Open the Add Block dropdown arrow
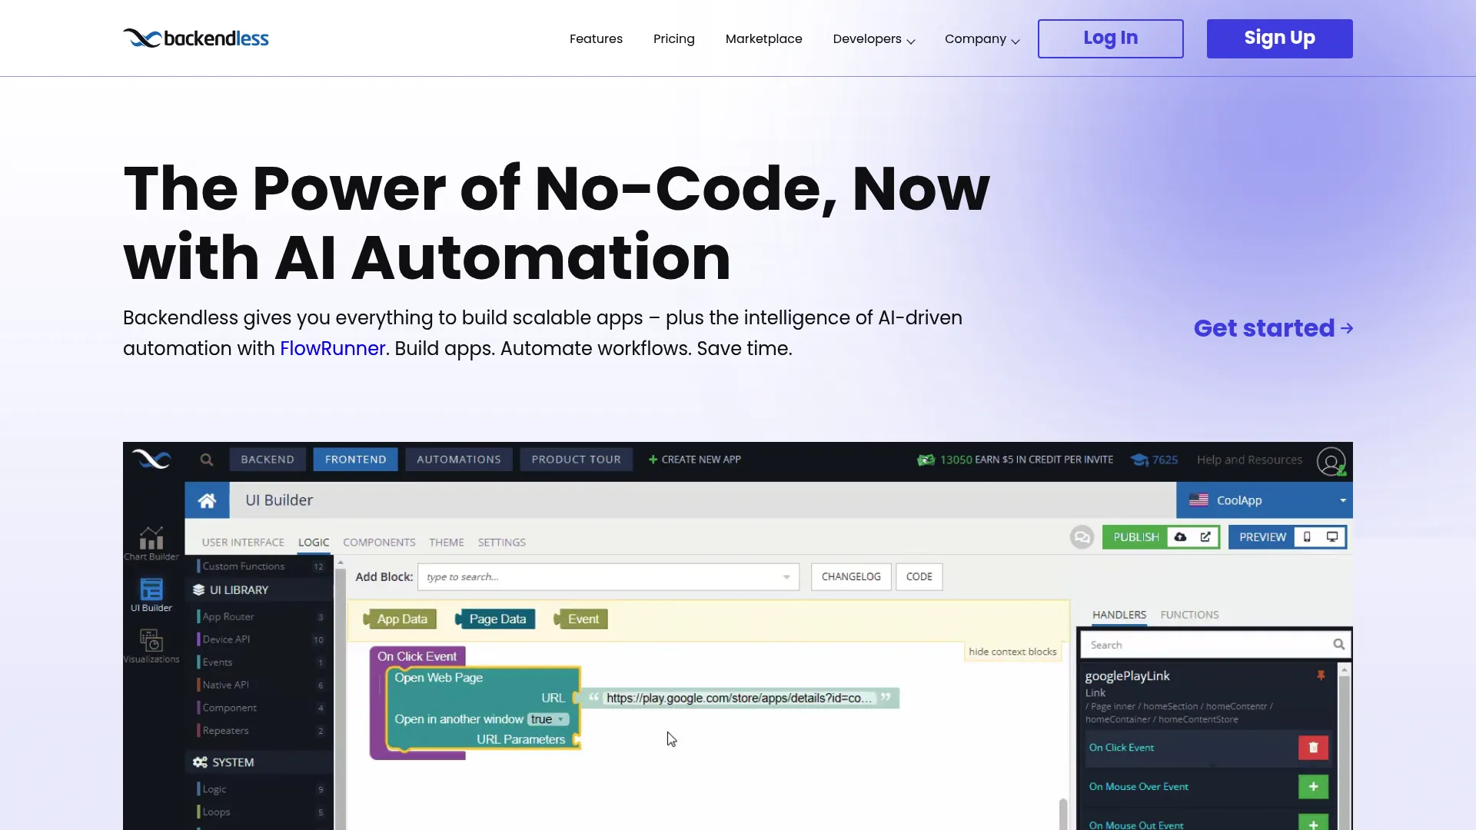This screenshot has width=1476, height=830. tap(786, 577)
